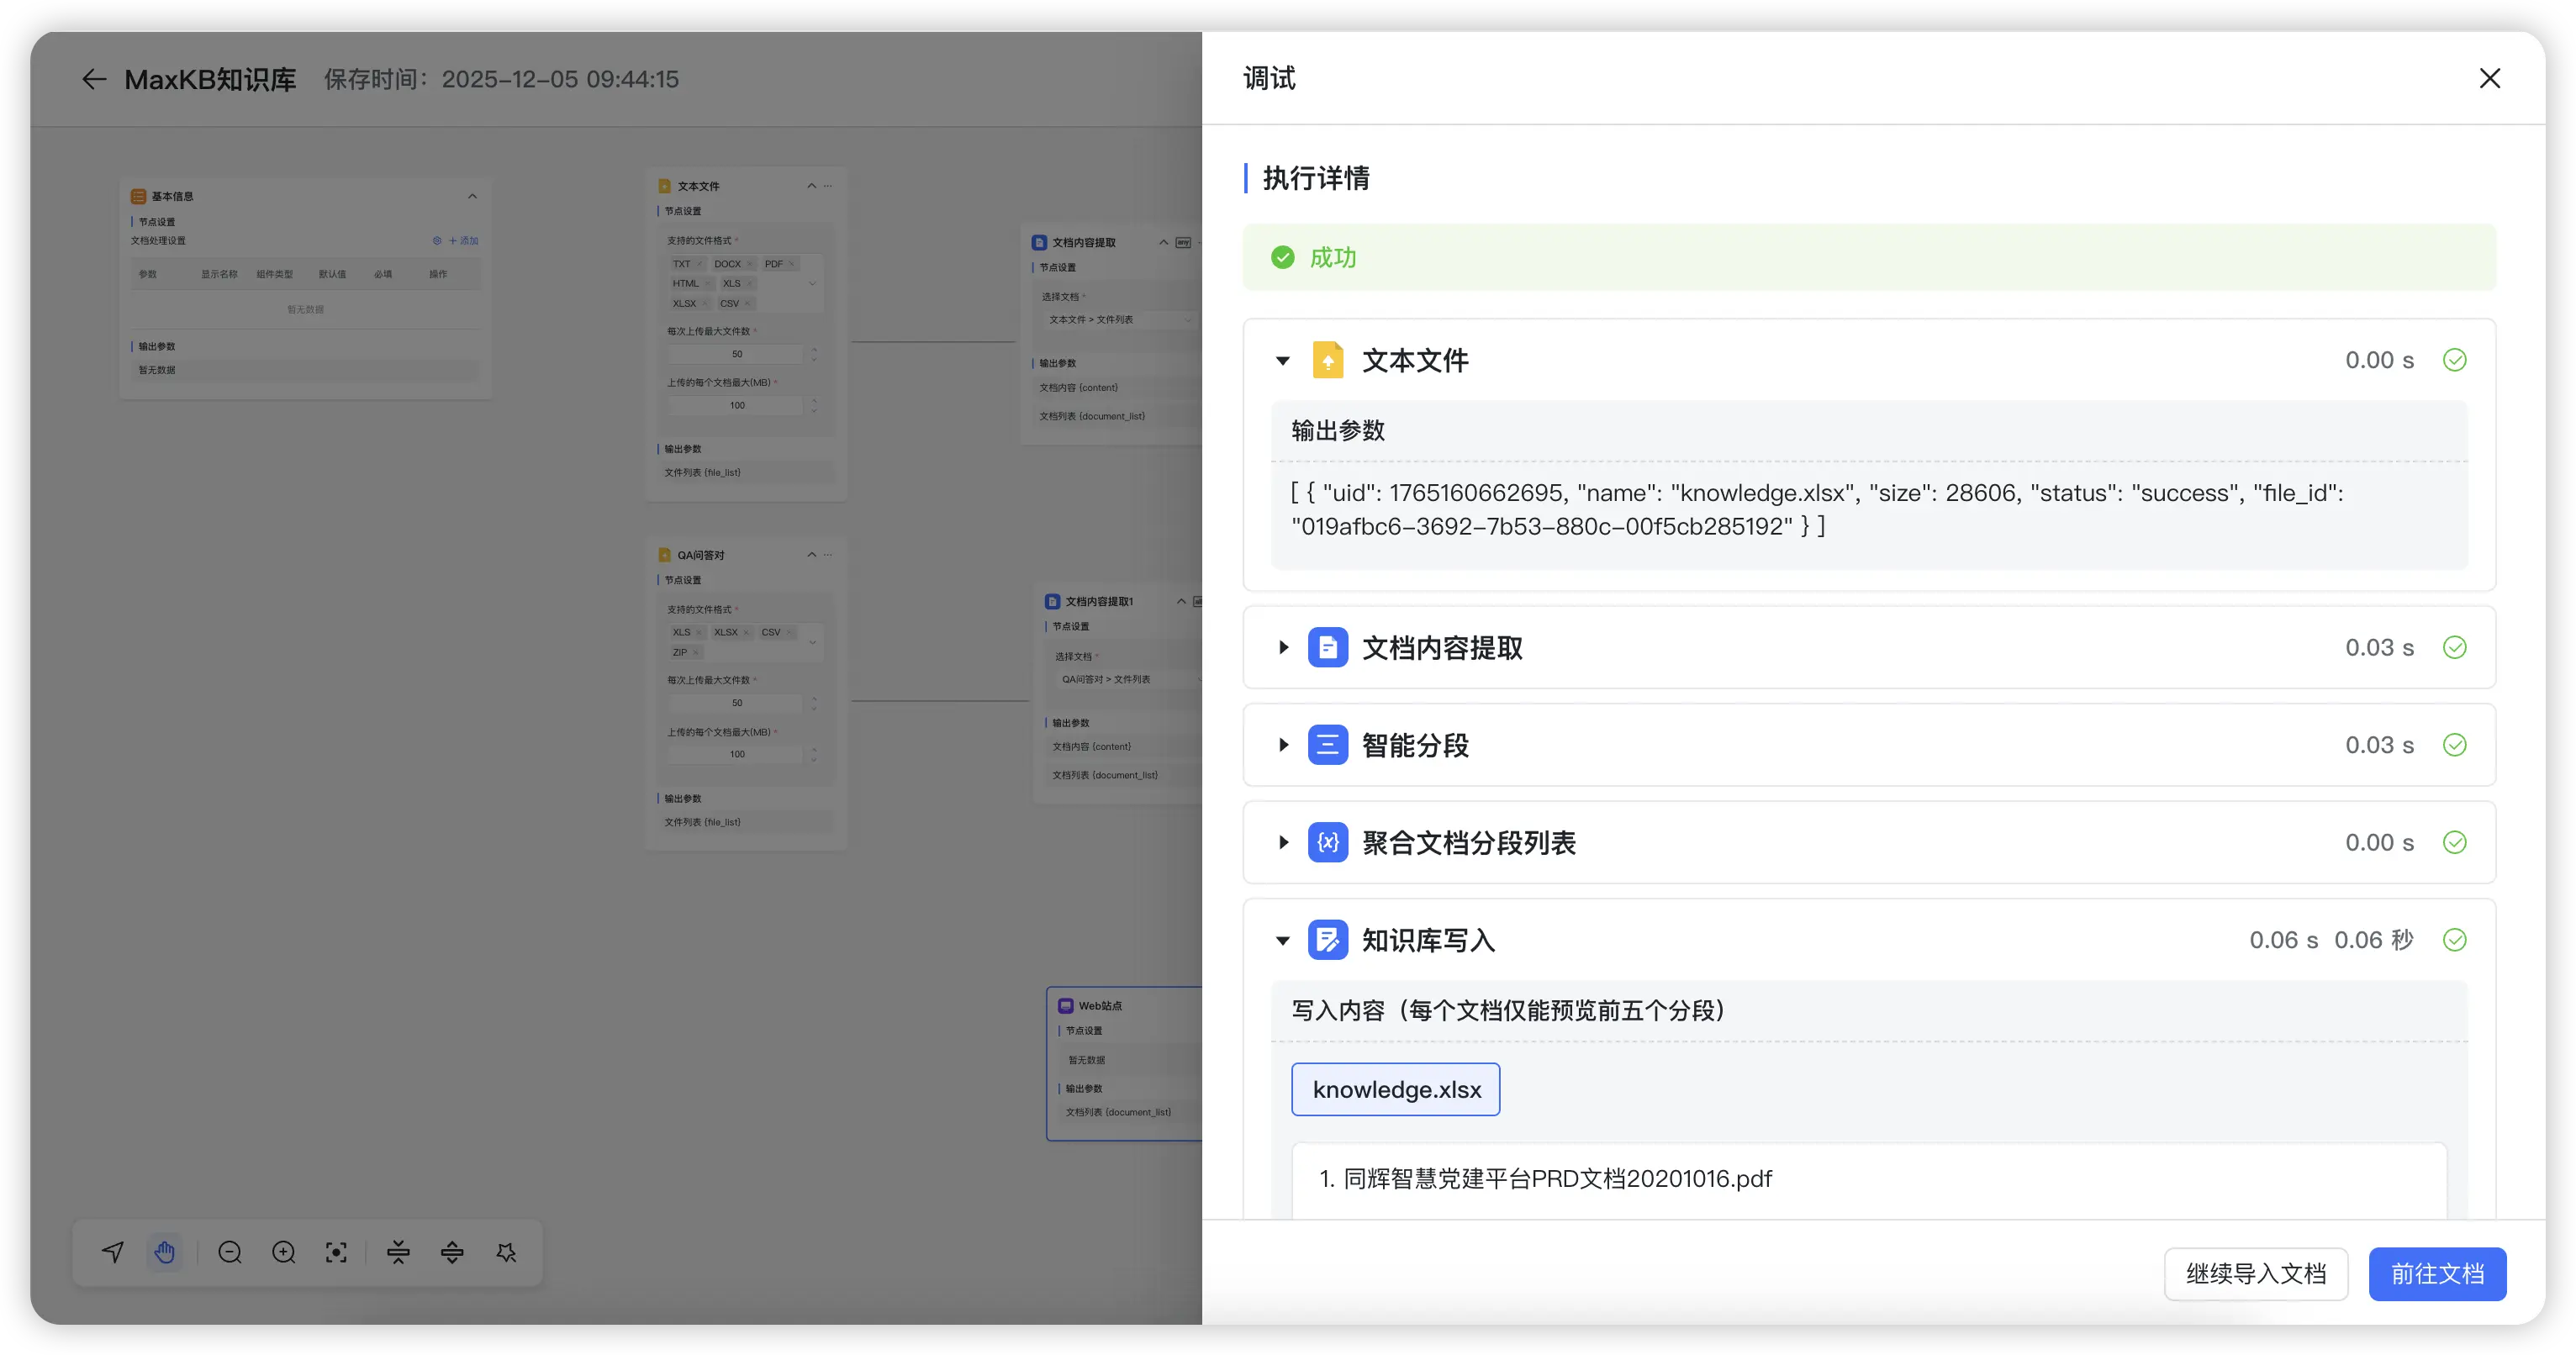This screenshot has width=2576, height=1355.
Task: Expand the 智能分段 execution step
Action: [x=1283, y=745]
